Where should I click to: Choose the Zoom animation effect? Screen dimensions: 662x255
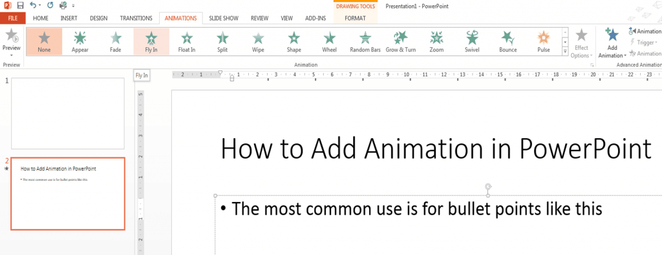(436, 41)
